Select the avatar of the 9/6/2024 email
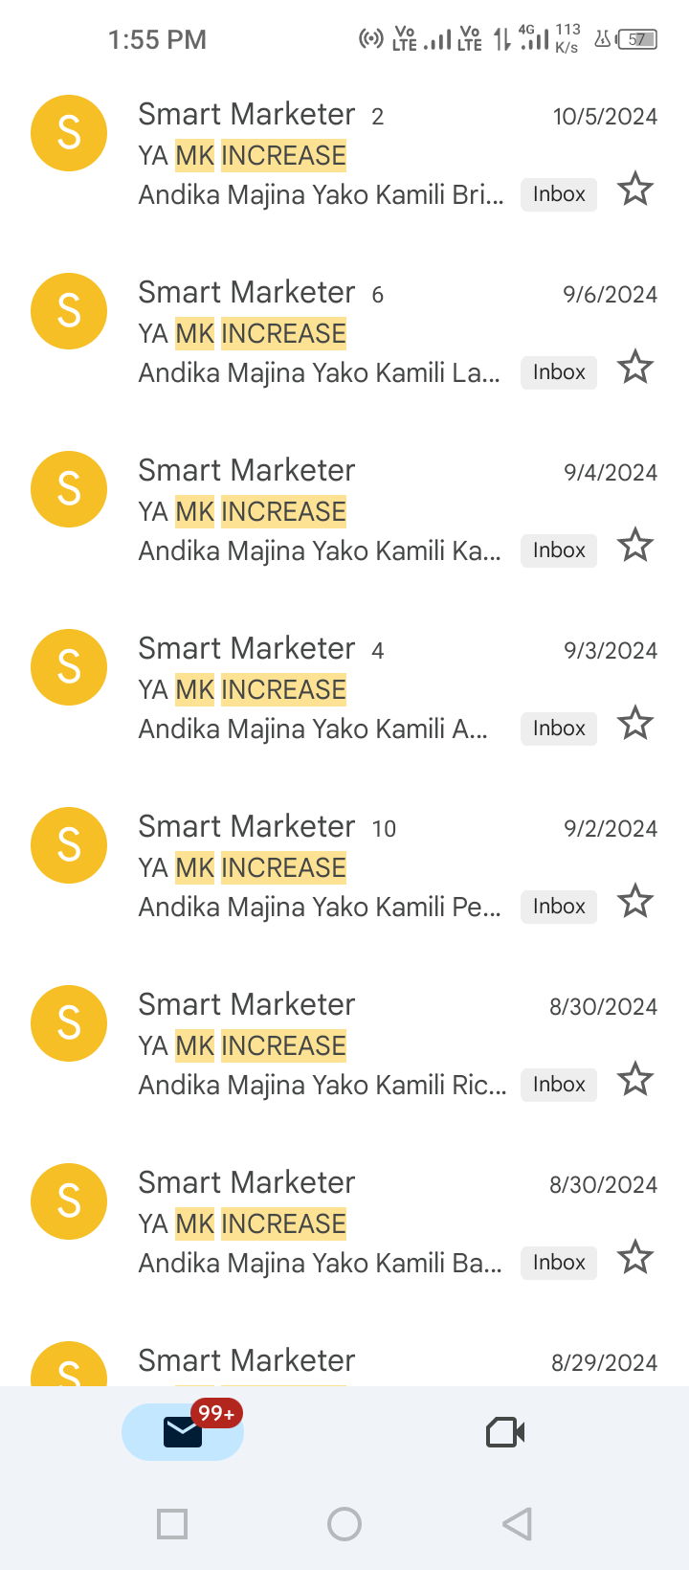This screenshot has width=689, height=1570. tap(69, 311)
